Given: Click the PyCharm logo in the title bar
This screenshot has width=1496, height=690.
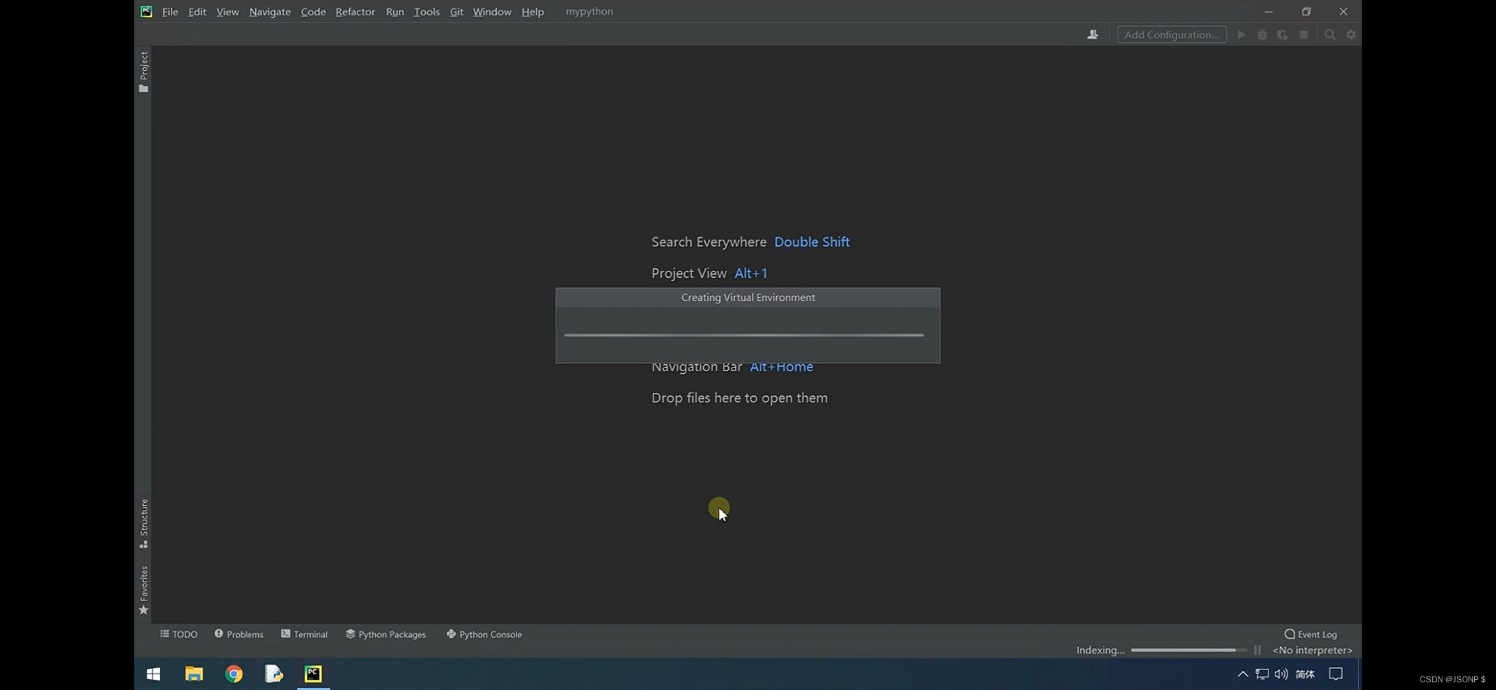Looking at the screenshot, I should 146,11.
